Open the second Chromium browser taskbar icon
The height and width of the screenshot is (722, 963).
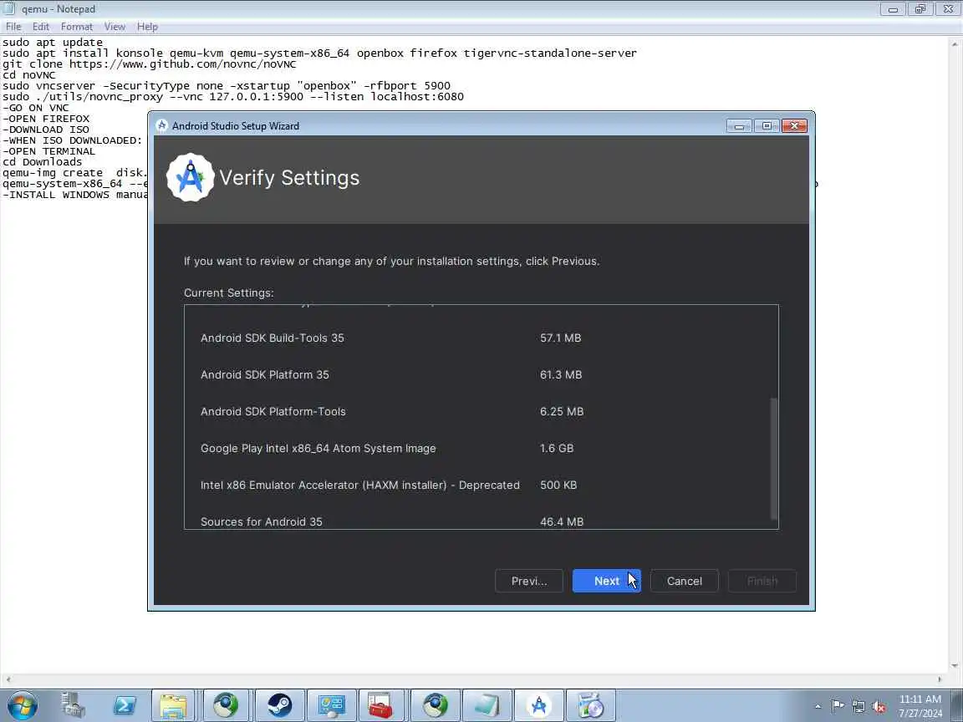(435, 705)
